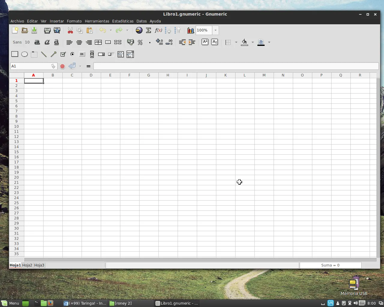Expand the font color dropdown
The image size is (384, 307).
pyautogui.click(x=269, y=42)
